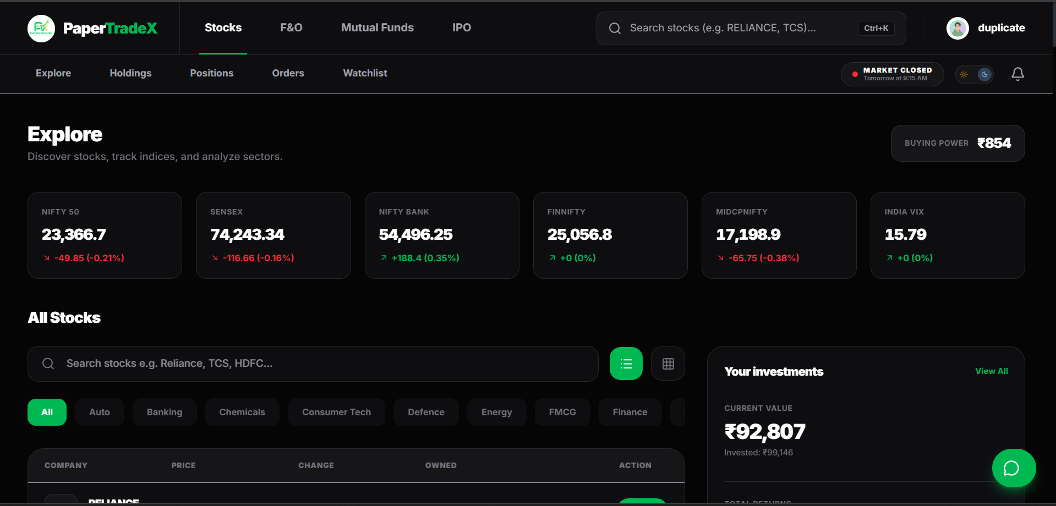Open the IPO tab
1056x506 pixels.
[462, 28]
